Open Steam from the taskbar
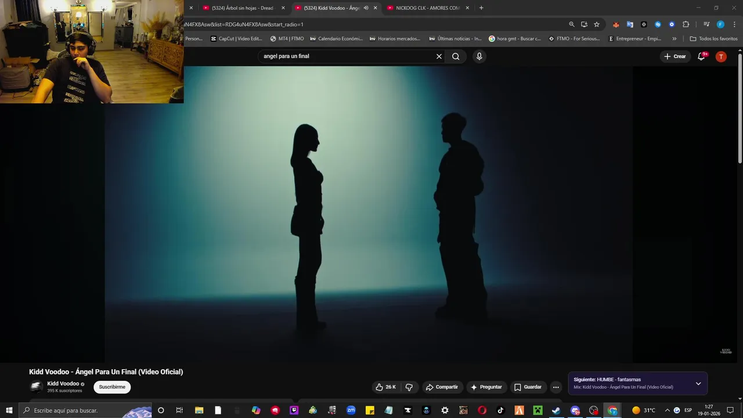 pyautogui.click(x=556, y=410)
